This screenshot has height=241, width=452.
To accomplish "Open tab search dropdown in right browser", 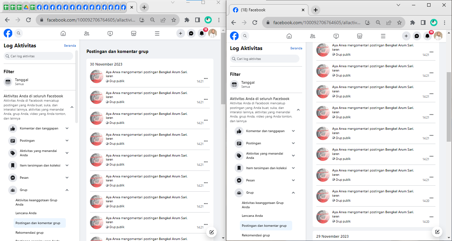I will [x=398, y=5].
